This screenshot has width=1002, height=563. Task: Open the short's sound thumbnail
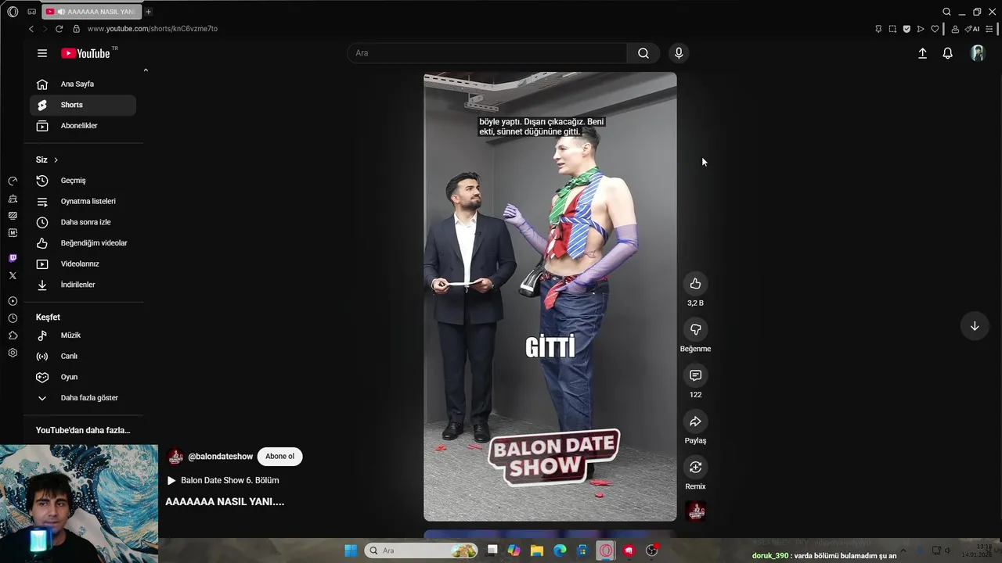pyautogui.click(x=695, y=511)
